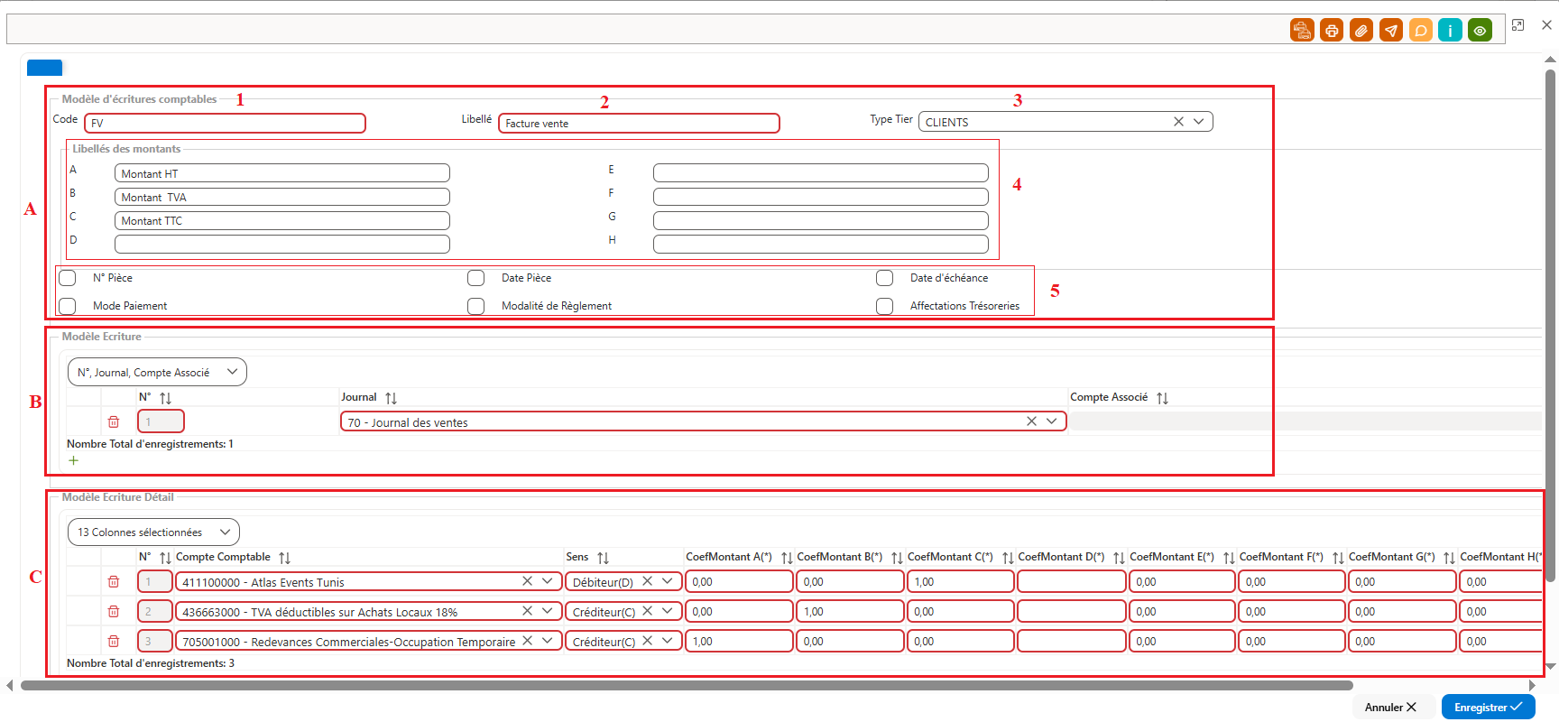1559x722 pixels.
Task: Add a journal row with the plus icon
Action: pyautogui.click(x=74, y=460)
